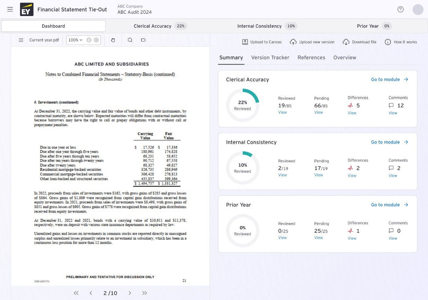Viewport: 428px width, 300px height.
Task: Open search in the PDF viewer
Action: coord(130,40)
